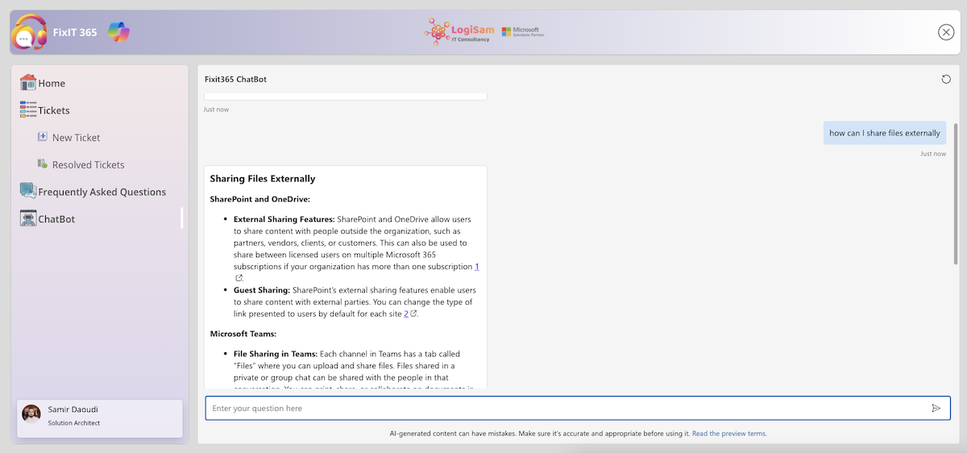
Task: Click the Microsoft Solutions Partner logo
Action: tap(521, 31)
